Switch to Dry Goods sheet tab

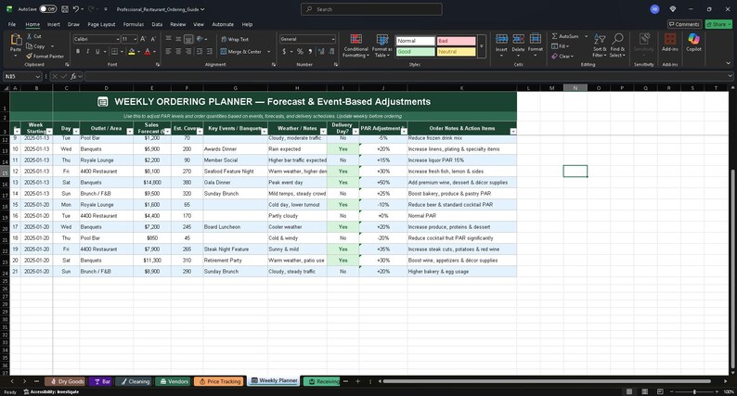67,381
